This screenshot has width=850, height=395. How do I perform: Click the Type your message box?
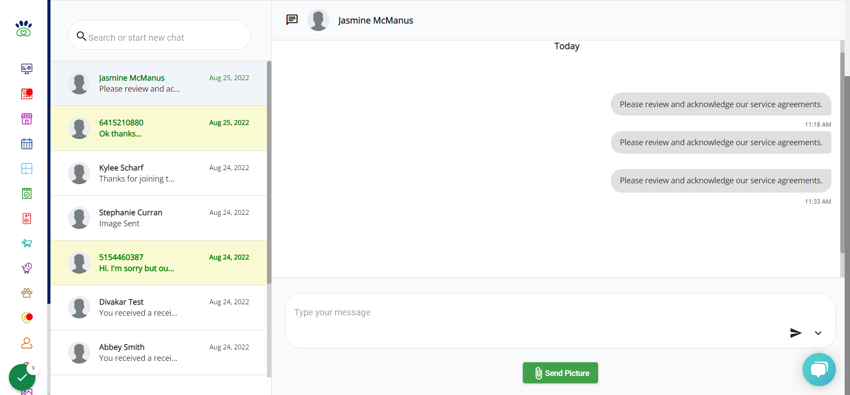click(560, 321)
